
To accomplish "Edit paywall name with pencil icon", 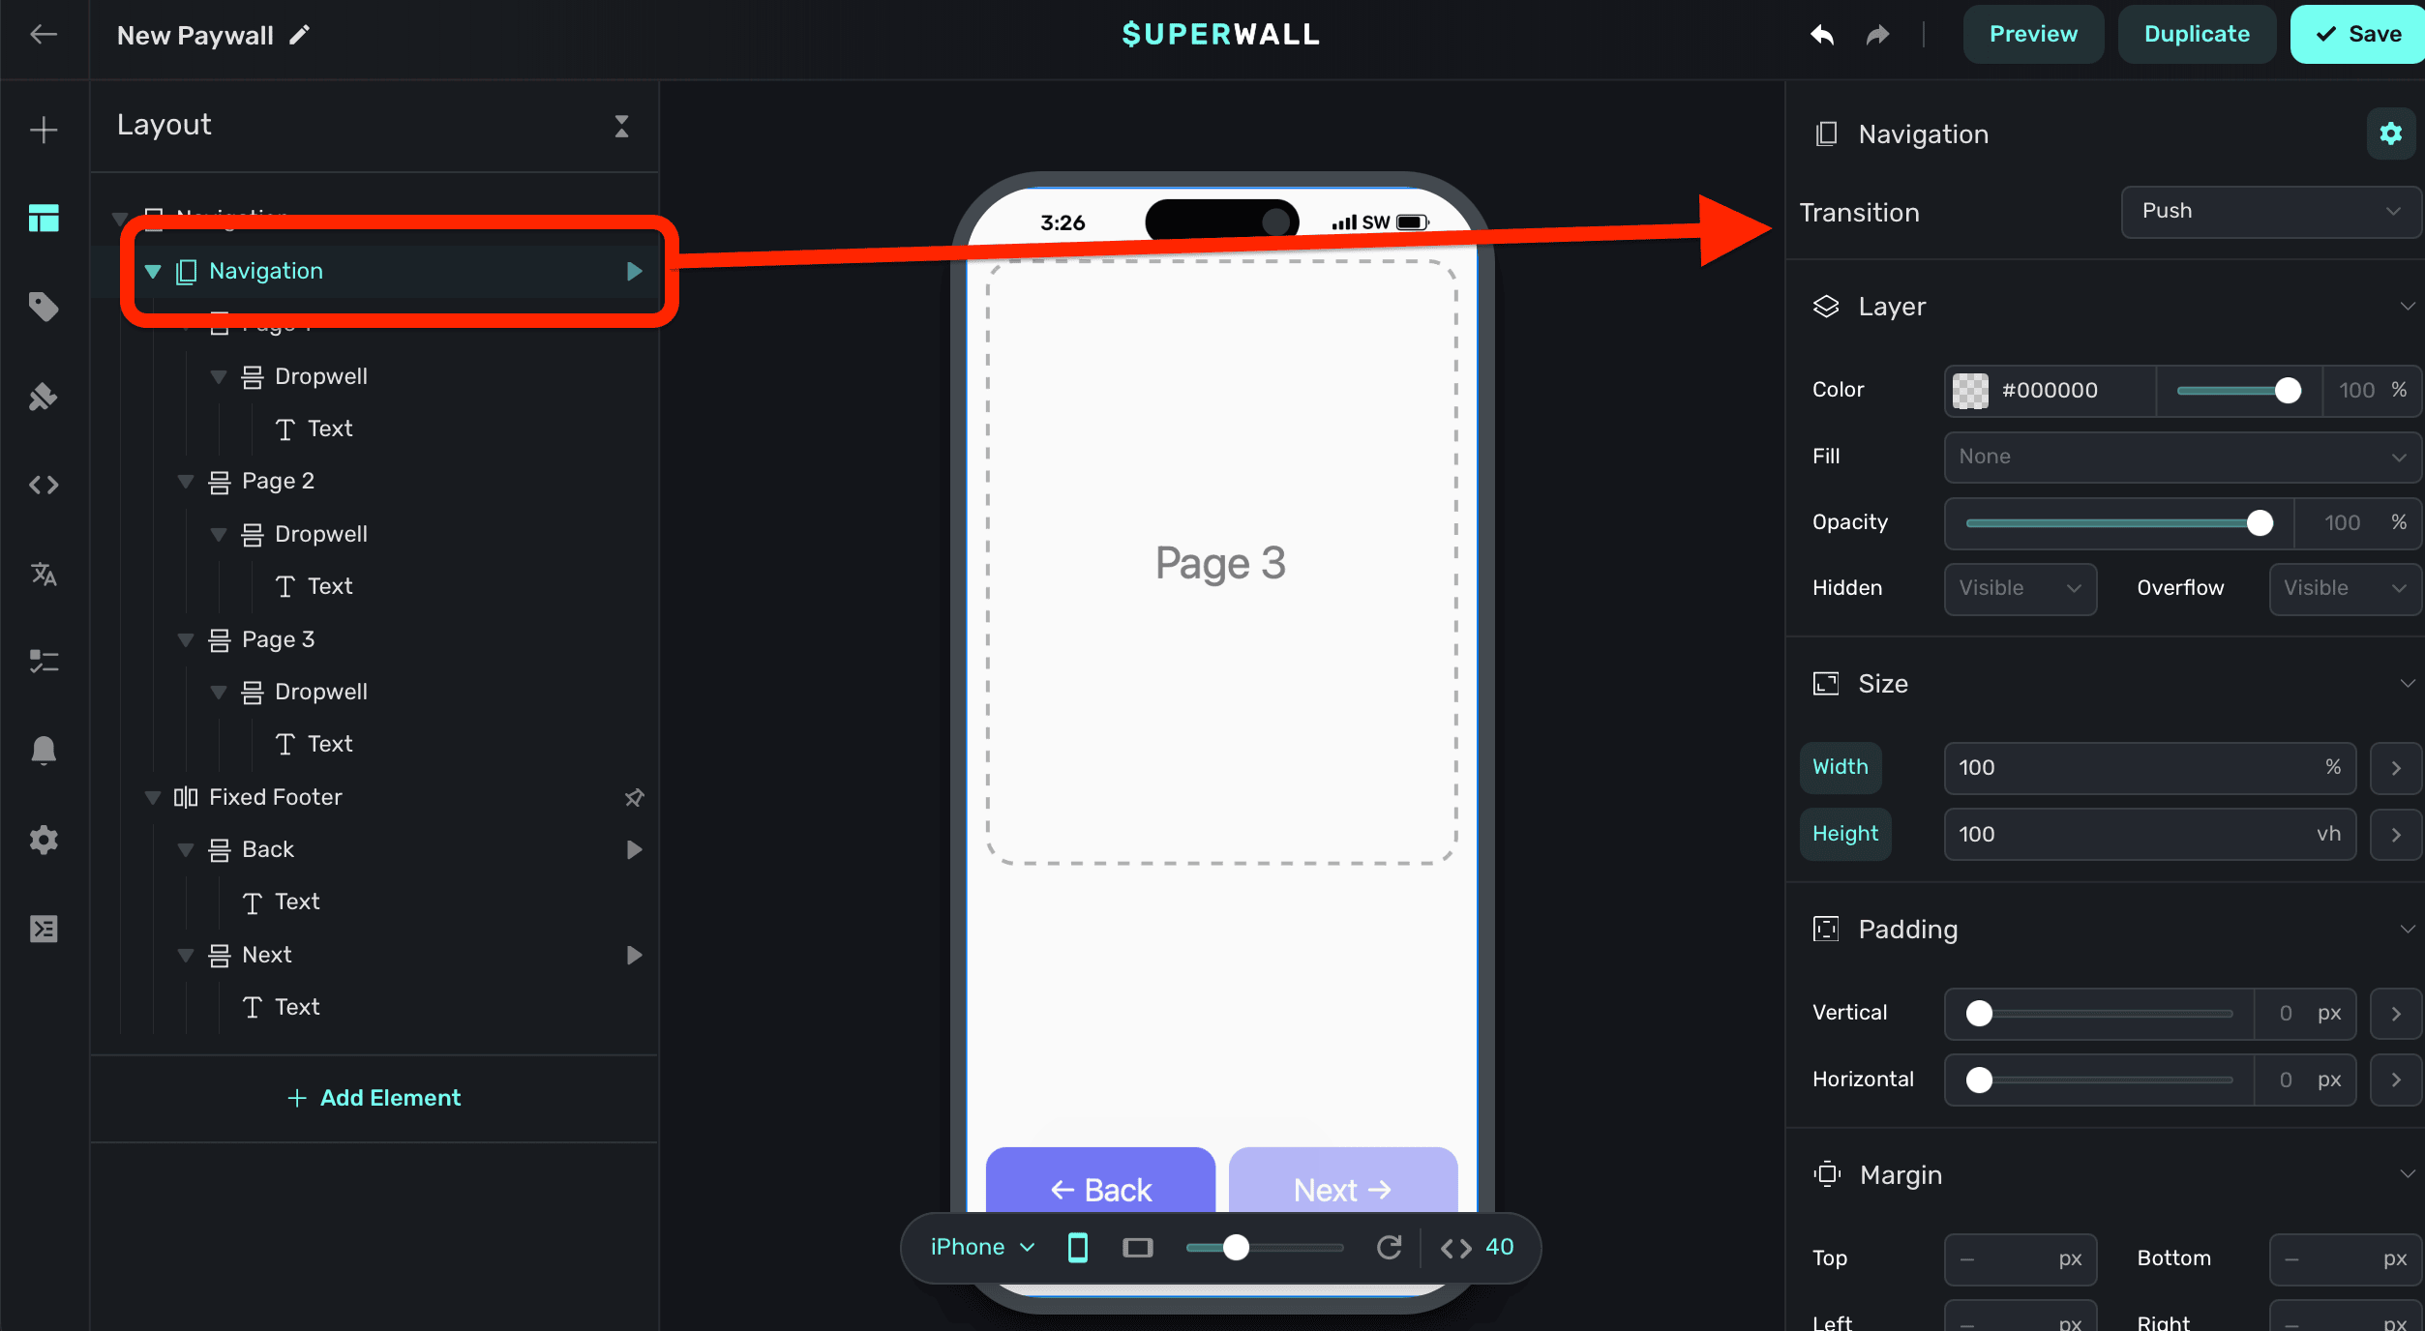I will pos(300,35).
